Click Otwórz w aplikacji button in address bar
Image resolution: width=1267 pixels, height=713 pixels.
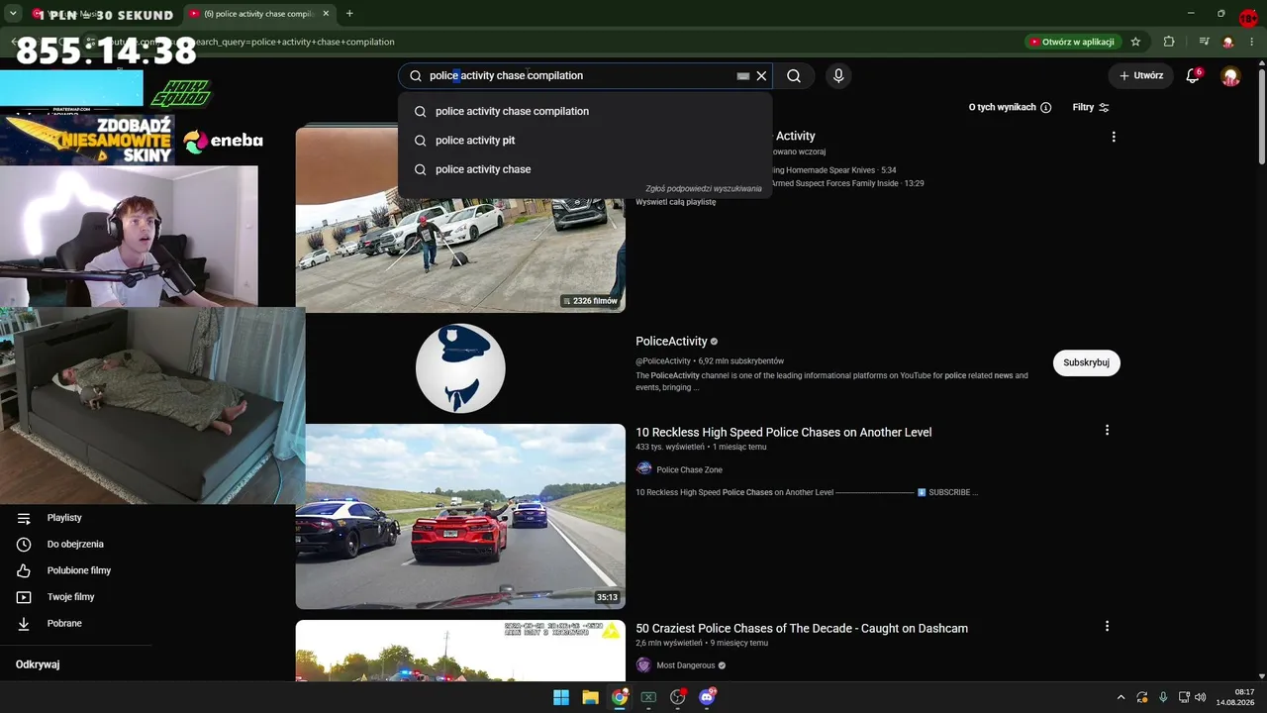point(1072,42)
